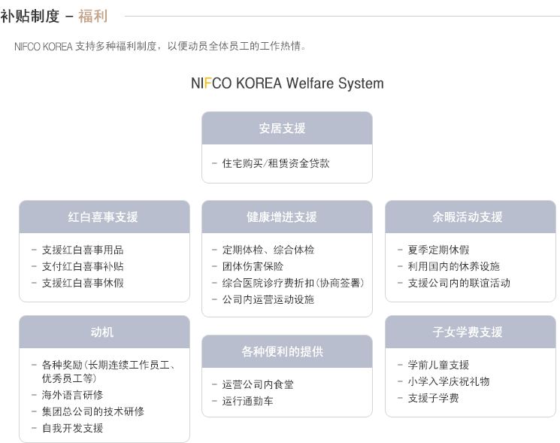The image size is (560, 443).
Task: Click the 住宅购买/租赁资金贷款 item
Action: [276, 163]
